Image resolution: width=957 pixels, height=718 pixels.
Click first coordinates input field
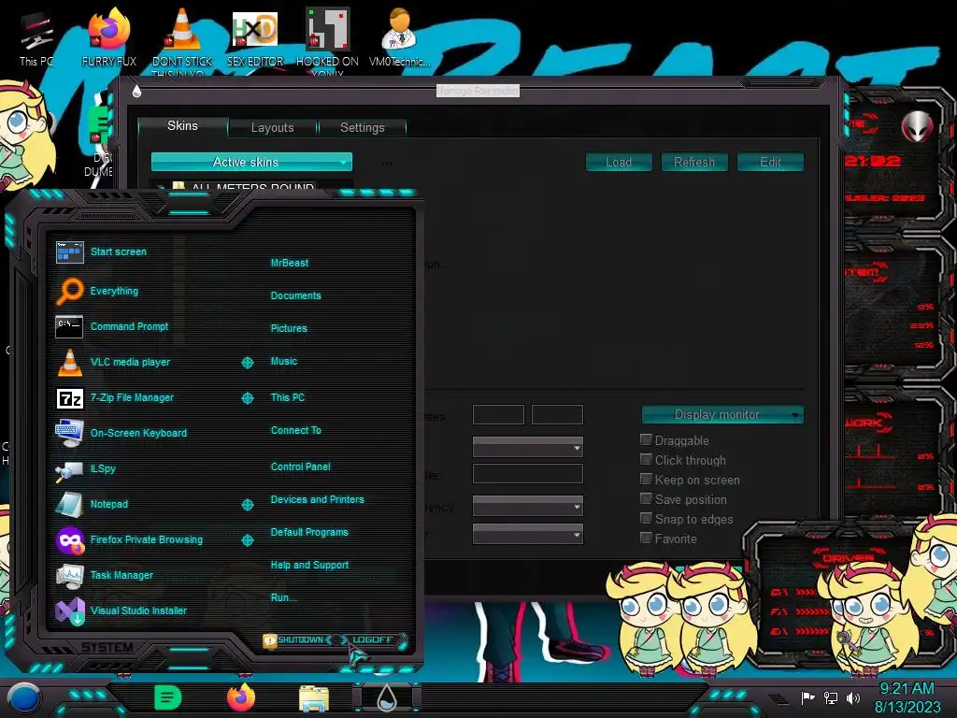pos(498,414)
